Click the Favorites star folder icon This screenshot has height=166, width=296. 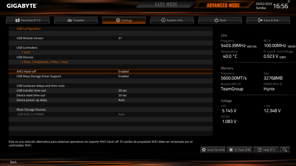[17, 20]
